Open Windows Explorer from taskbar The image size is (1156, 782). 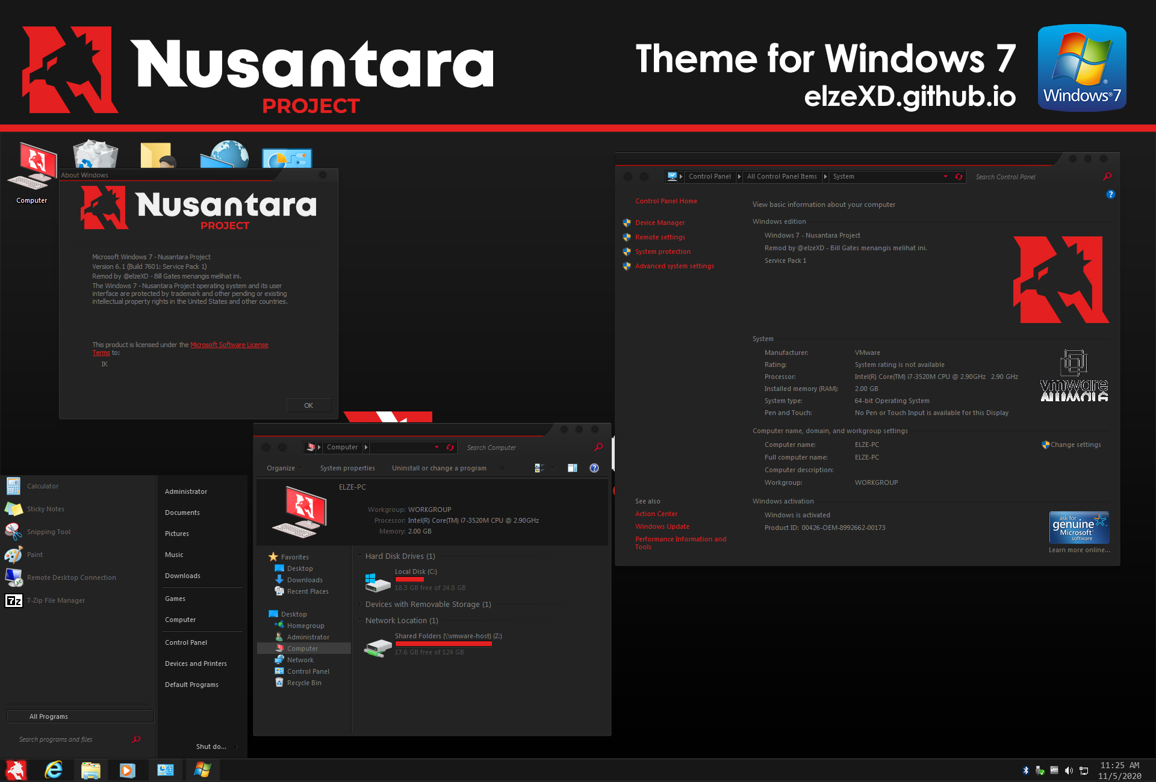90,770
